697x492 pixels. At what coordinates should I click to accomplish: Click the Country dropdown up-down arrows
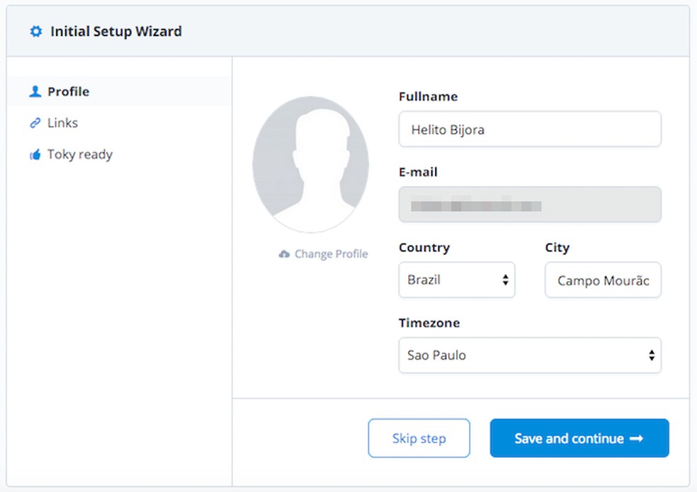coord(505,280)
